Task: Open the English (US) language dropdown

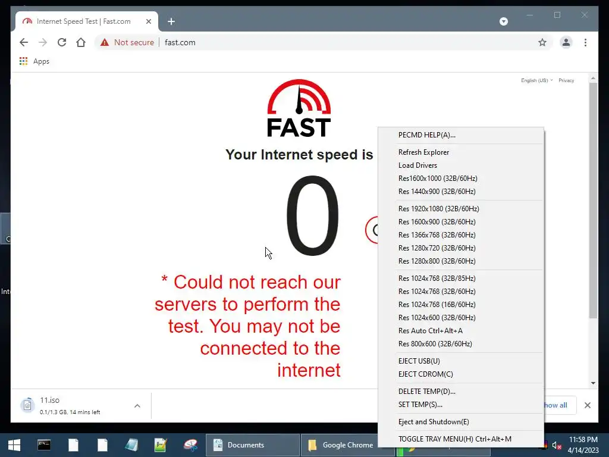Action: click(x=537, y=80)
